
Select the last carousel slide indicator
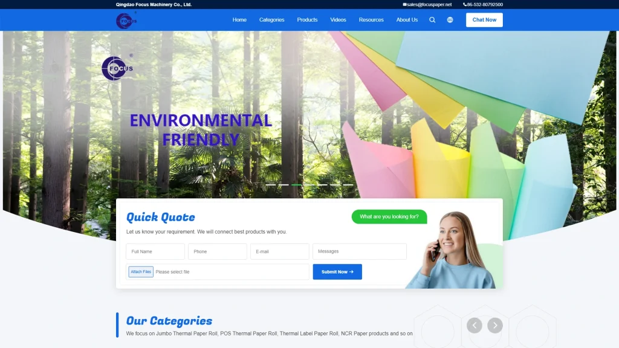coord(348,185)
